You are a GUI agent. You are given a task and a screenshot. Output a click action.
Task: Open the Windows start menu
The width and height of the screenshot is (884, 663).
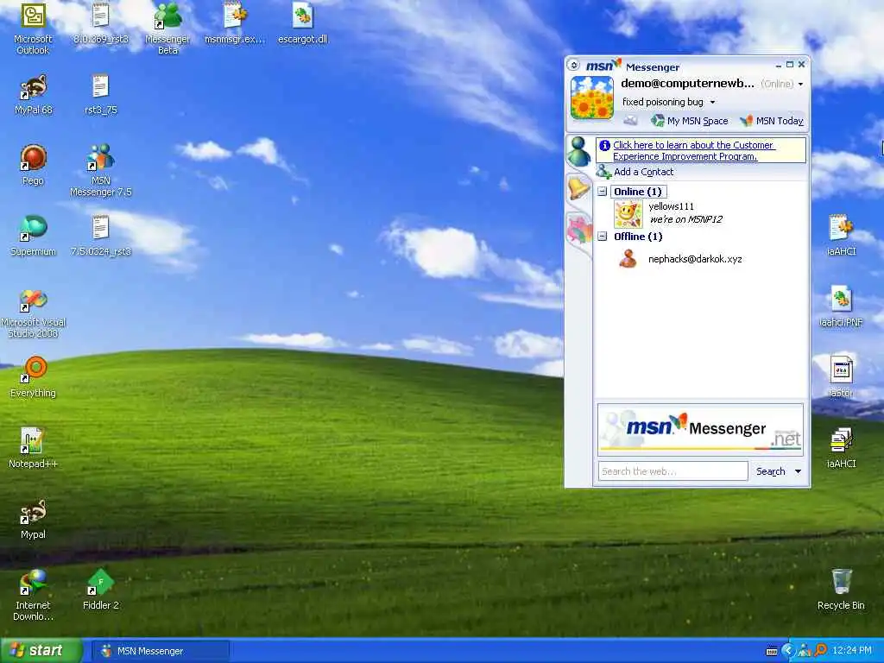41,651
